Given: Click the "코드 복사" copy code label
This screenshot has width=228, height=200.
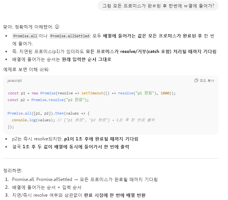Looking at the screenshot, I should click(207, 81).
